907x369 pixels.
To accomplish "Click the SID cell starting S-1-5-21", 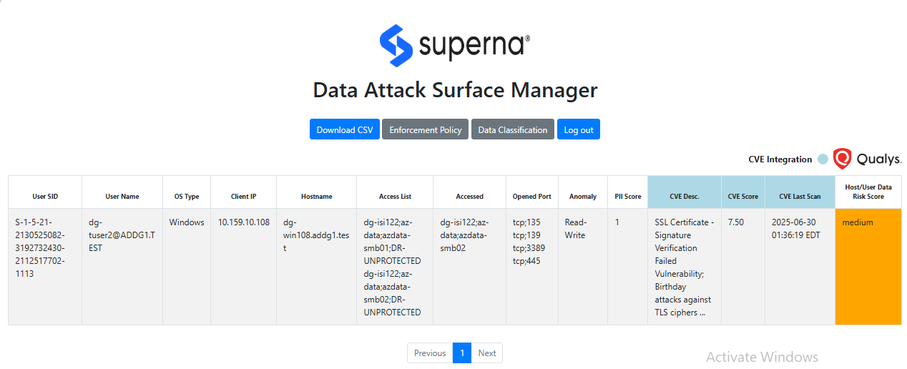I will pos(45,267).
